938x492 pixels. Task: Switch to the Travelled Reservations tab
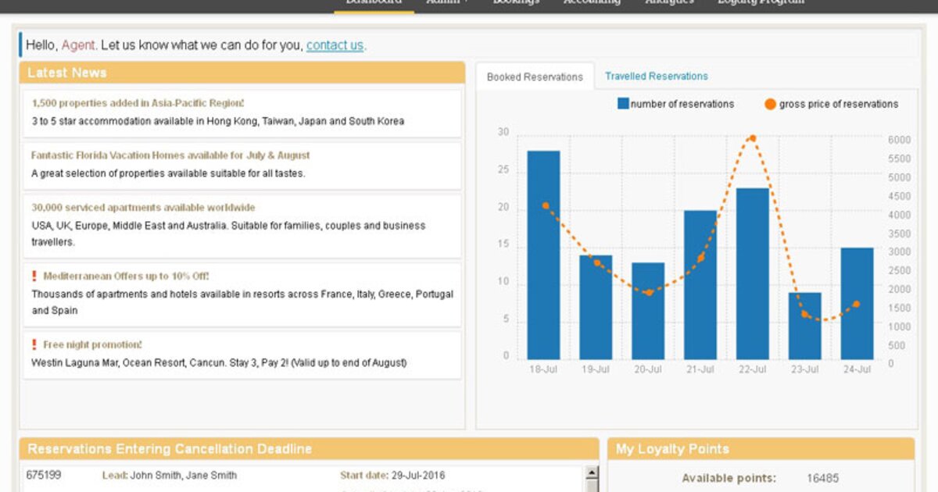click(656, 76)
